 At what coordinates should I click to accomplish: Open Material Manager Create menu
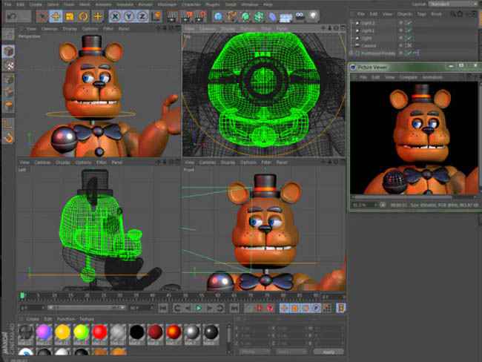pos(33,319)
